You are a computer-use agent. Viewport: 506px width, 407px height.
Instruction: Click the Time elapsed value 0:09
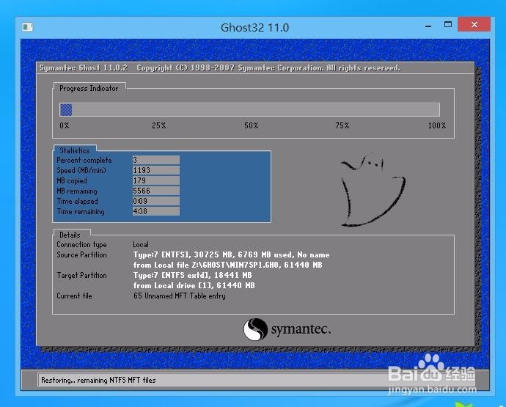[x=156, y=202]
